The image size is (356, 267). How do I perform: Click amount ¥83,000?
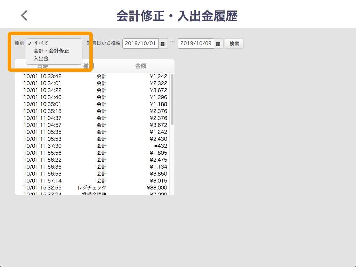pos(157,188)
